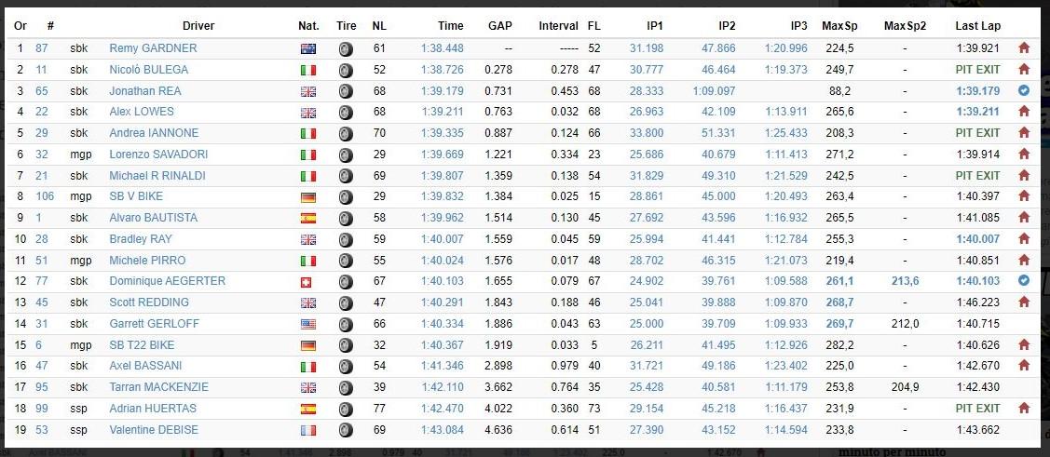The height and width of the screenshot is (457, 1050).
Task: Click the tire icon in Valentine Debise's row
Action: (x=346, y=430)
